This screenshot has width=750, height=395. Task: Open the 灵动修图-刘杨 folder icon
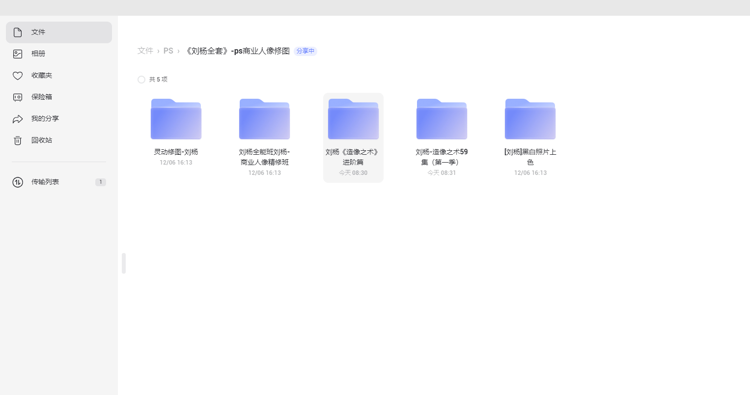[x=176, y=119]
